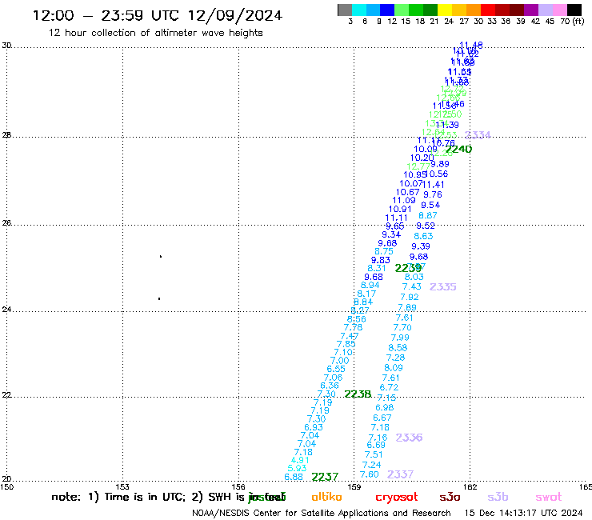Click the wave height value 8.31
The width and height of the screenshot is (592, 520).
coord(377,269)
